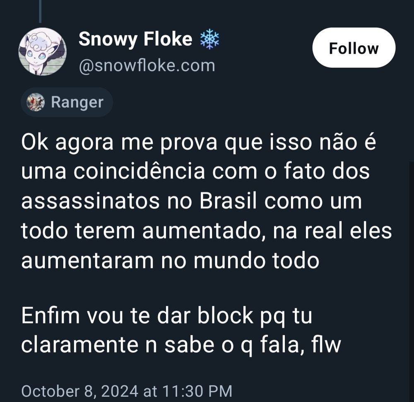
Task: Click the phrase "mundo todo" in the post
Action: (x=256, y=261)
